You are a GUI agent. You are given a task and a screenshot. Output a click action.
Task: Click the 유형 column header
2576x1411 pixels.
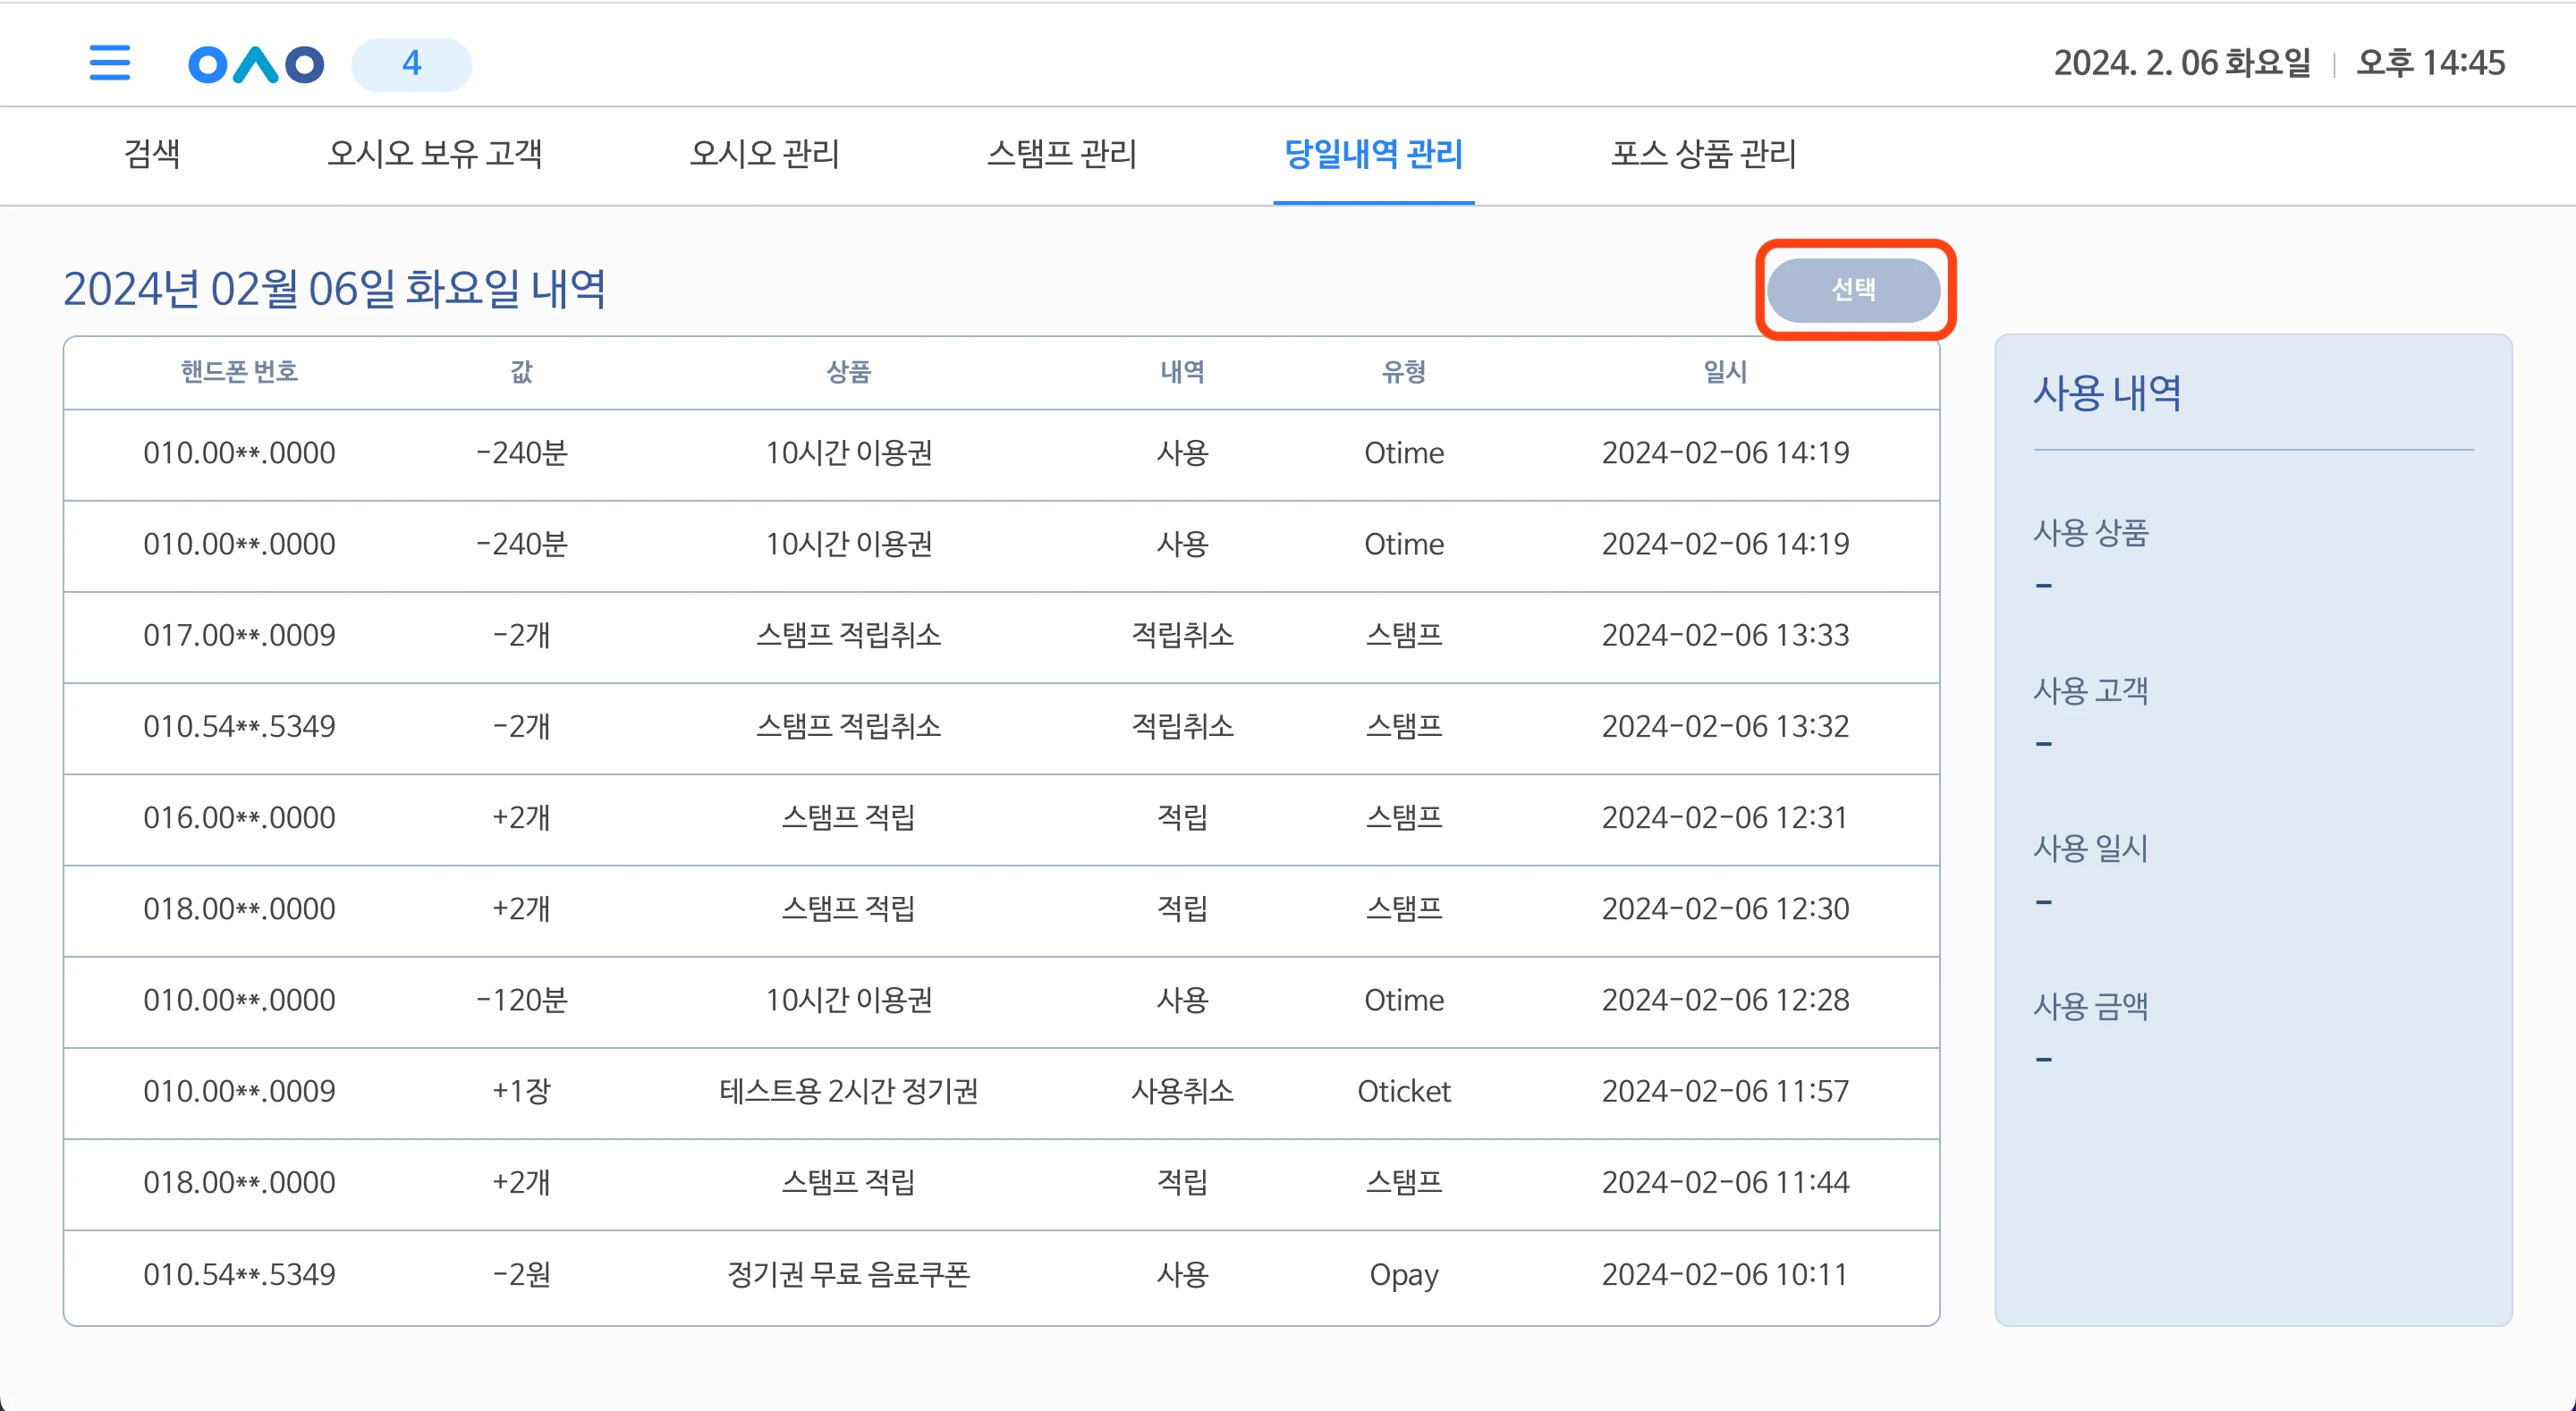click(x=1403, y=372)
